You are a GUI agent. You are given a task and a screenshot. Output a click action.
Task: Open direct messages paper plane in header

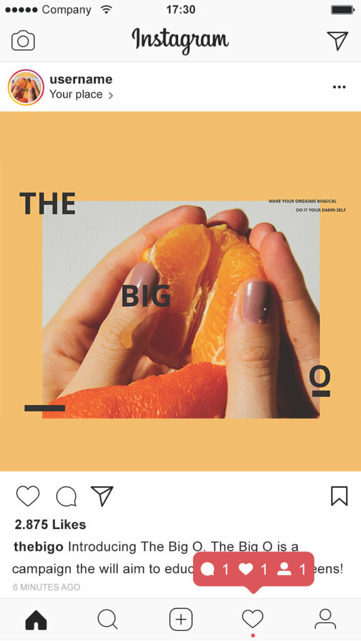pyautogui.click(x=338, y=41)
